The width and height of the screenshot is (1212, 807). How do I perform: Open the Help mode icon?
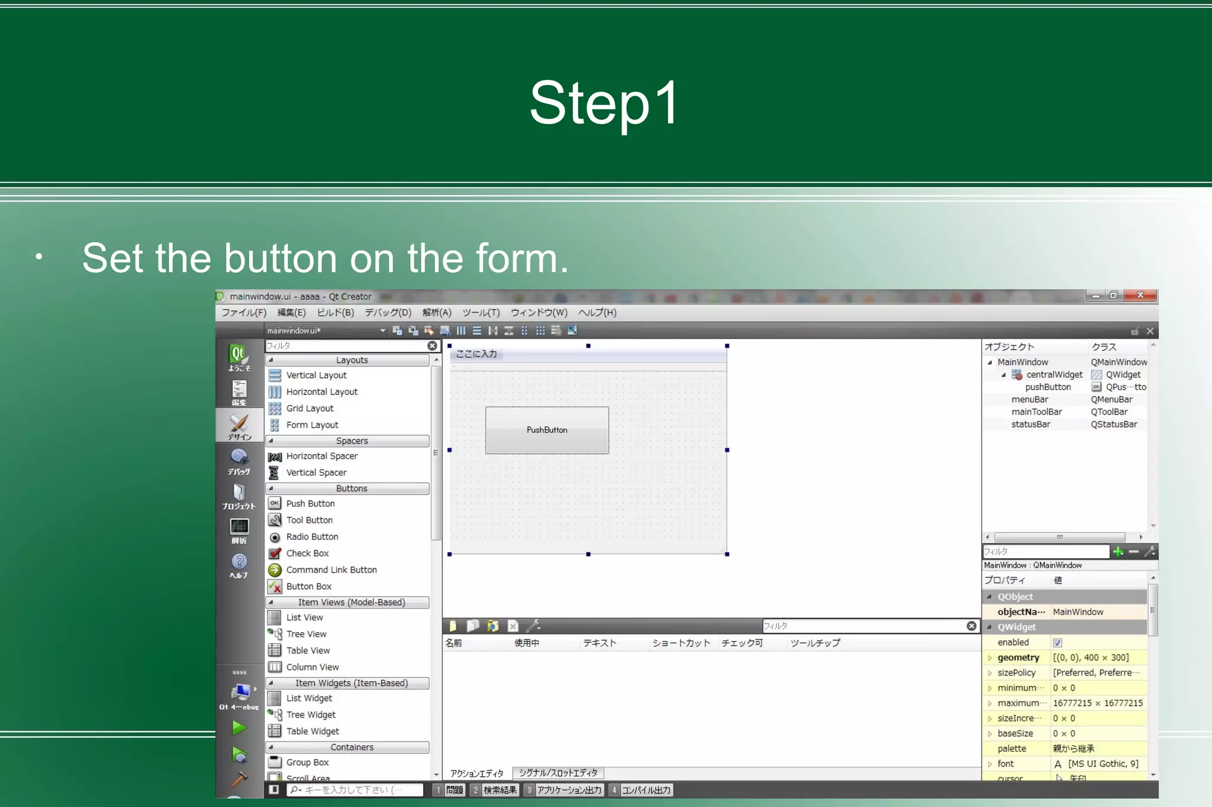[239, 565]
